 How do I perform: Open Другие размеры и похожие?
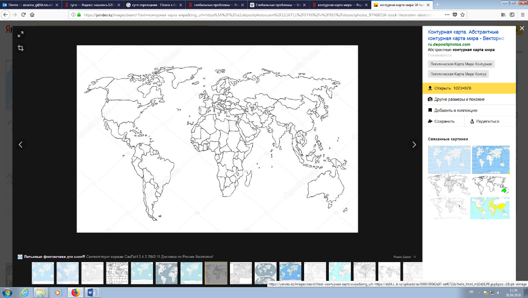(469, 99)
